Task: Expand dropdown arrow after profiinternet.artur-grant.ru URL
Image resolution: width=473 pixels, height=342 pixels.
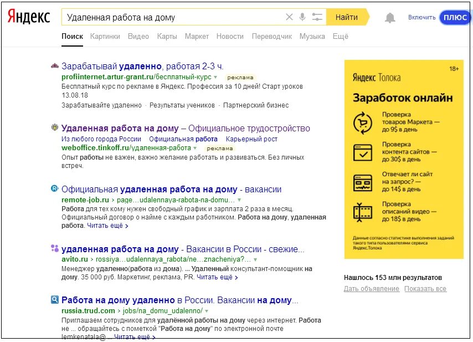Action: [215, 77]
